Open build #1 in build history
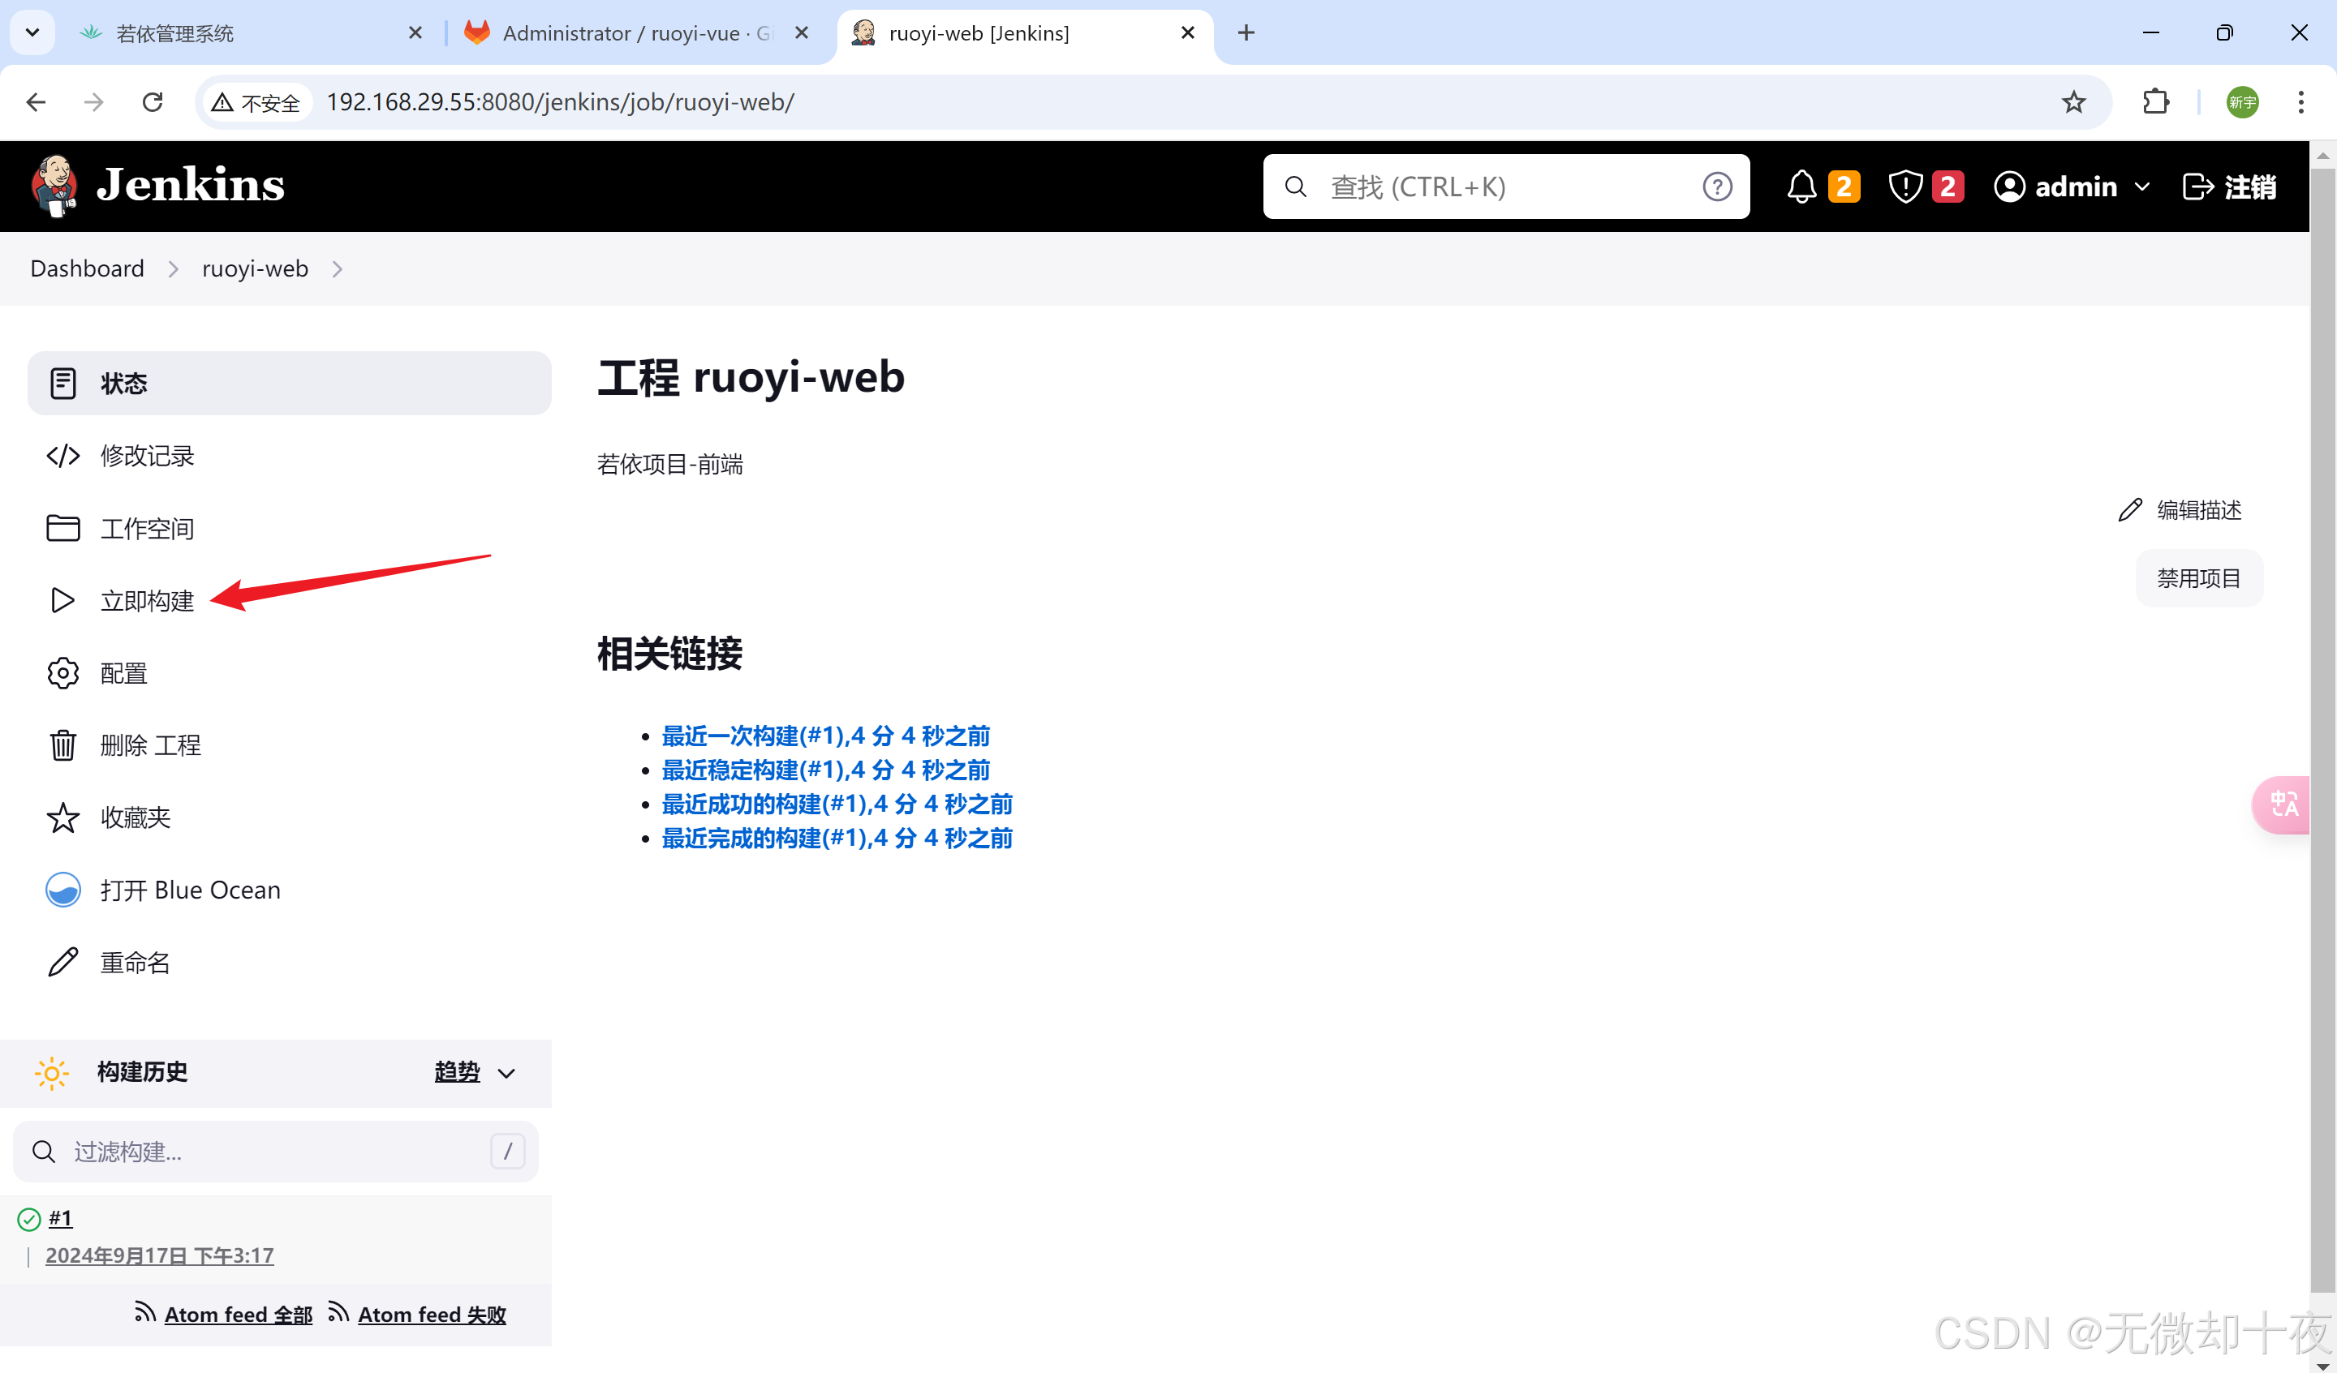2337x1373 pixels. click(60, 1217)
